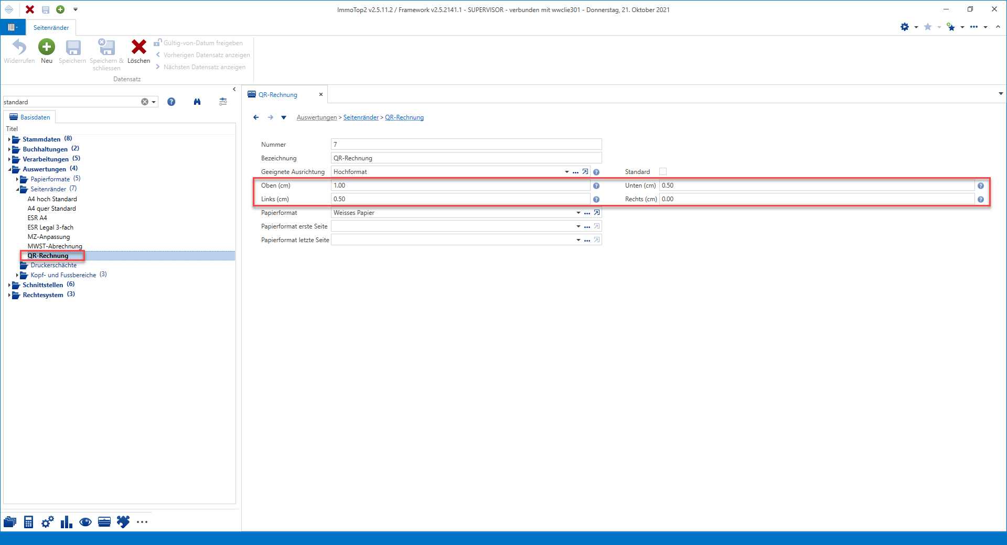
Task: Open the Geeignete Ausrichtung dropdown
Action: tap(567, 172)
